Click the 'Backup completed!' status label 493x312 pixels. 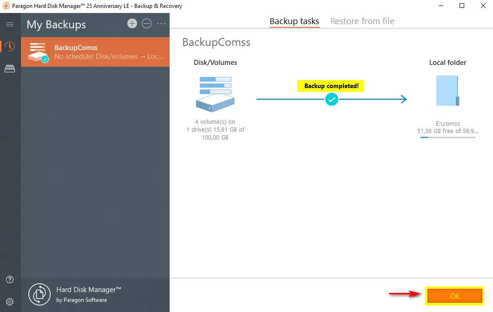pyautogui.click(x=331, y=86)
